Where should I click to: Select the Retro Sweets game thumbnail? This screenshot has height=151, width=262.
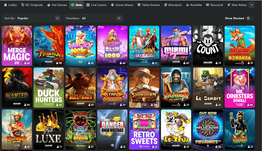[144, 129]
